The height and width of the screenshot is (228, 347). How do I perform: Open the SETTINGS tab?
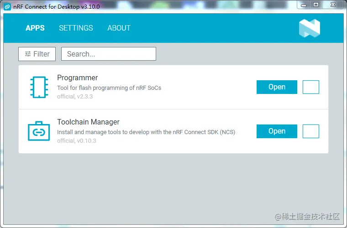click(x=76, y=28)
